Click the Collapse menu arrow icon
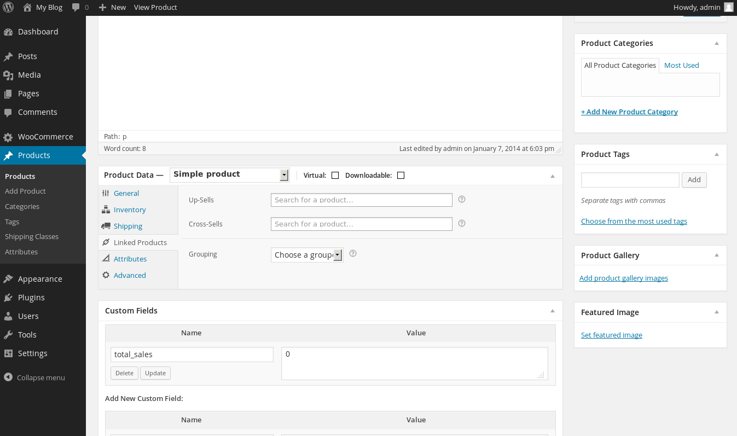The height and width of the screenshot is (436, 737). tap(8, 377)
